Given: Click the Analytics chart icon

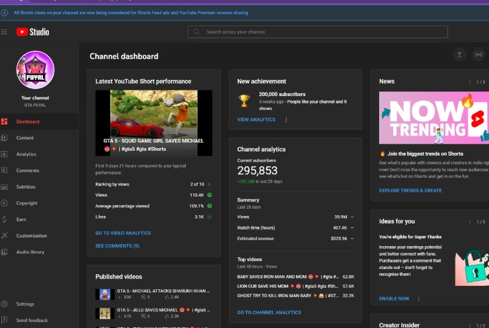Looking at the screenshot, I should point(5,154).
